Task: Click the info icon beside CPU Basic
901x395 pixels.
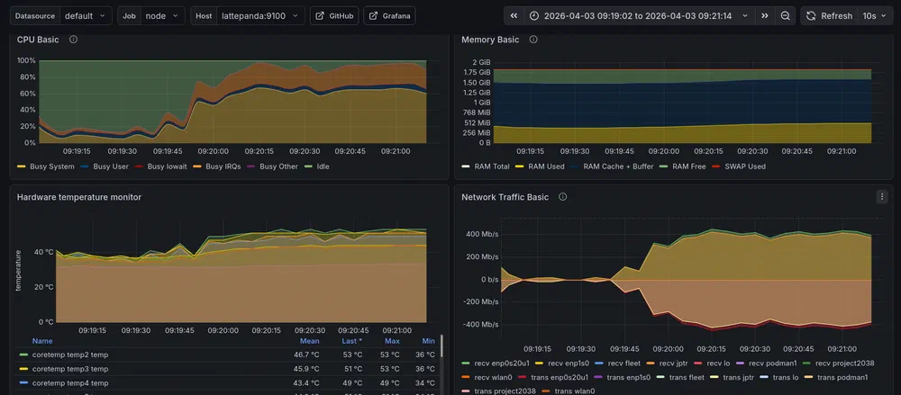Action: (73, 40)
